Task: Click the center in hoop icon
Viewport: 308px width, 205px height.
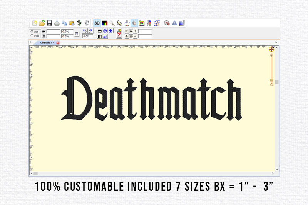Action: click(x=105, y=31)
